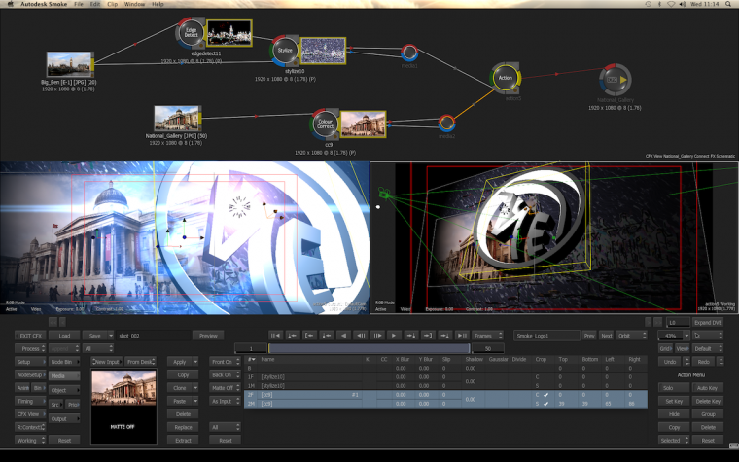This screenshot has width=739, height=462.
Task: Click the camera icon in Action view
Action: pos(384,193)
